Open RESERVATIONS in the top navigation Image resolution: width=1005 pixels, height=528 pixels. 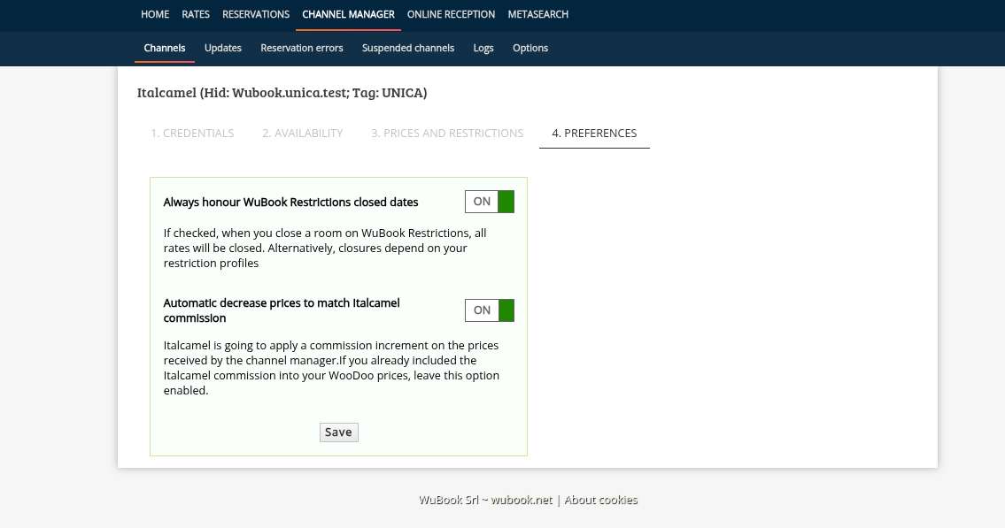click(256, 14)
